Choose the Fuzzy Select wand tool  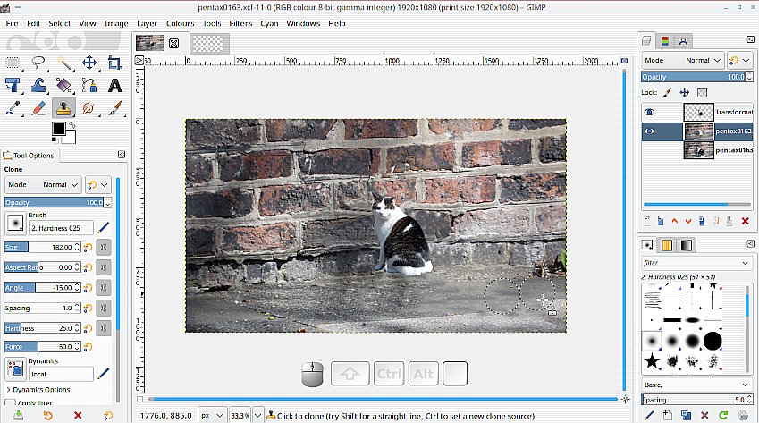pyautogui.click(x=63, y=63)
